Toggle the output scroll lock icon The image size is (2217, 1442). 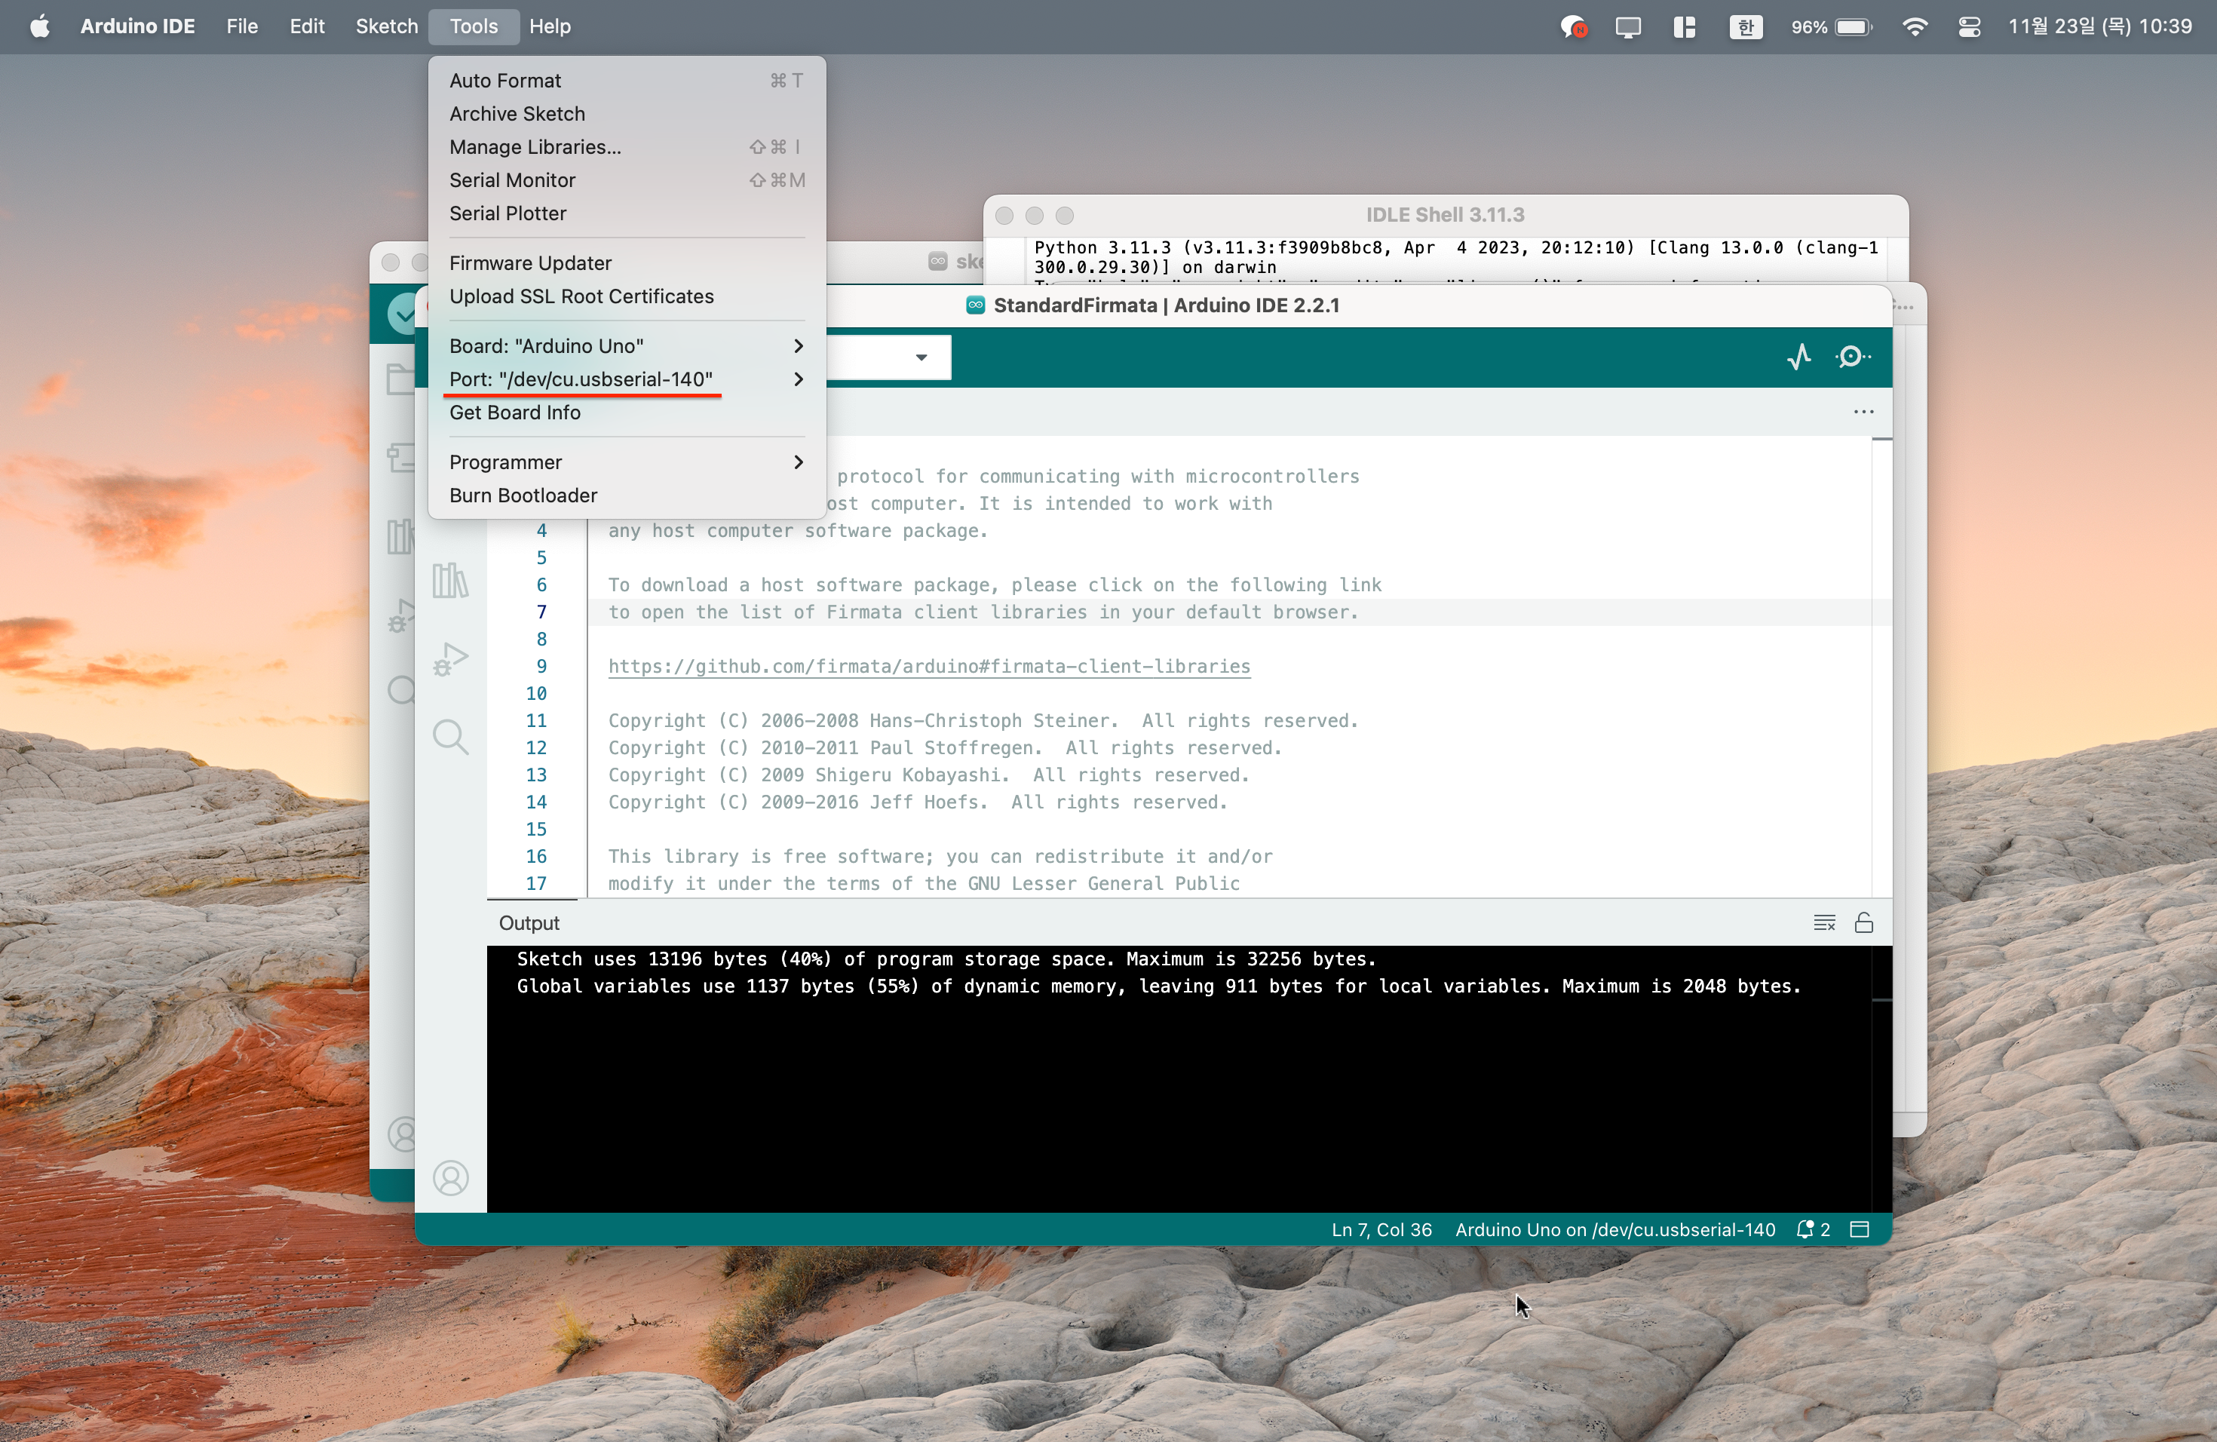pyautogui.click(x=1864, y=922)
